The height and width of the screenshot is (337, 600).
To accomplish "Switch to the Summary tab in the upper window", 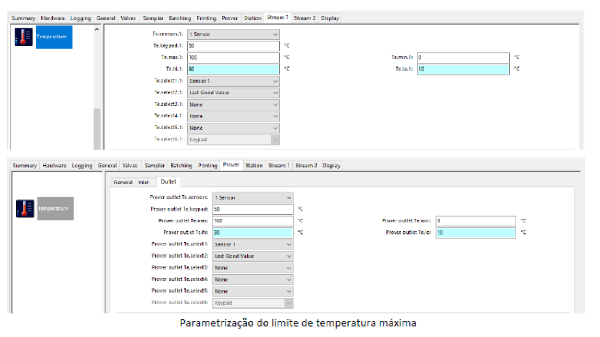I will click(23, 18).
